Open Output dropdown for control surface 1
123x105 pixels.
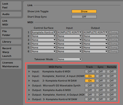[x=95, y=32]
